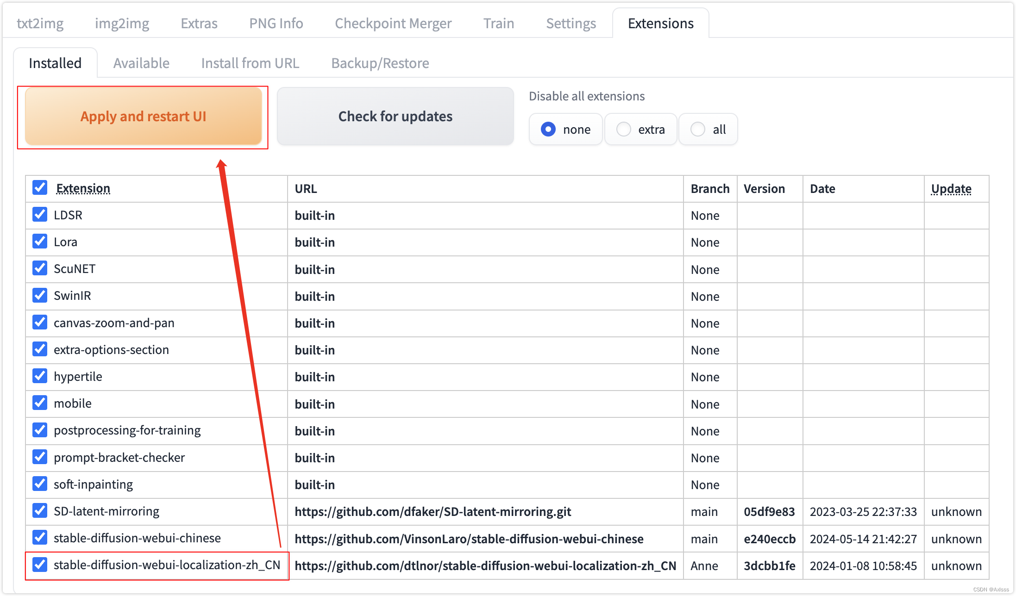The width and height of the screenshot is (1016, 596).
Task: Toggle LDSR extension checkbox
Action: [x=40, y=215]
